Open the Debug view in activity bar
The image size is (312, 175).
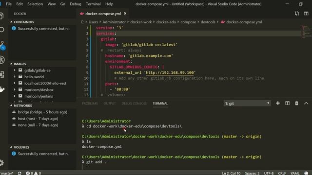(2, 60)
